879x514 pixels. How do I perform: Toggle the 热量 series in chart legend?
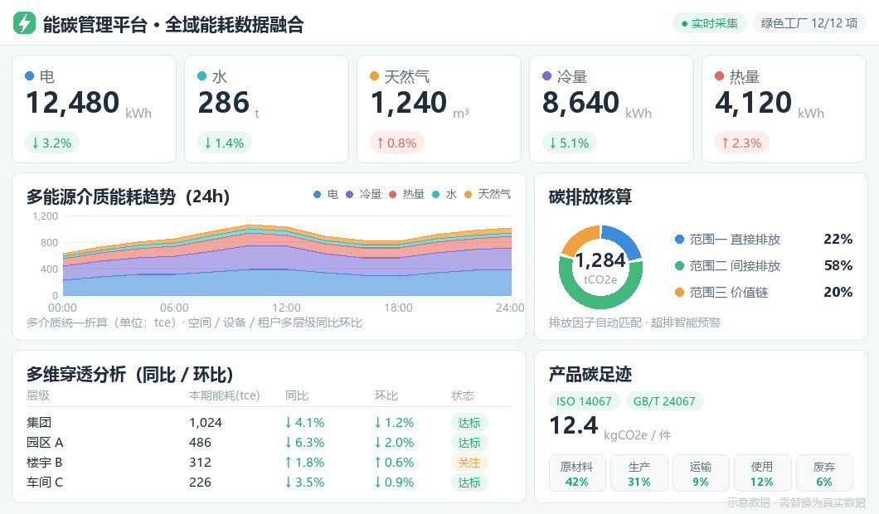pyautogui.click(x=406, y=195)
